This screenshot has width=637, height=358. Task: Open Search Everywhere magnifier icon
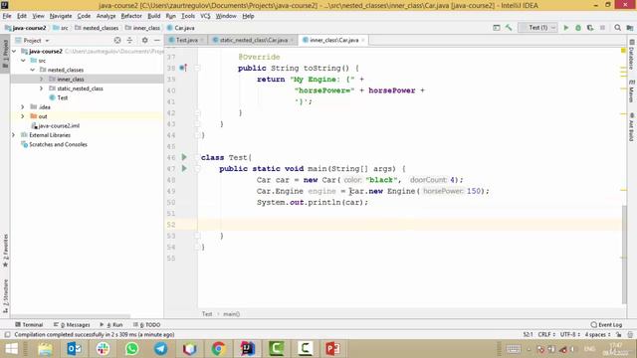(617, 28)
